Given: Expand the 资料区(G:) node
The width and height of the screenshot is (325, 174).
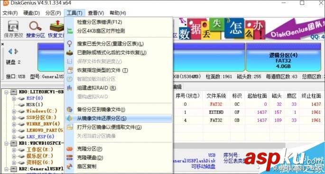Looking at the screenshot, I should coord(14,163).
